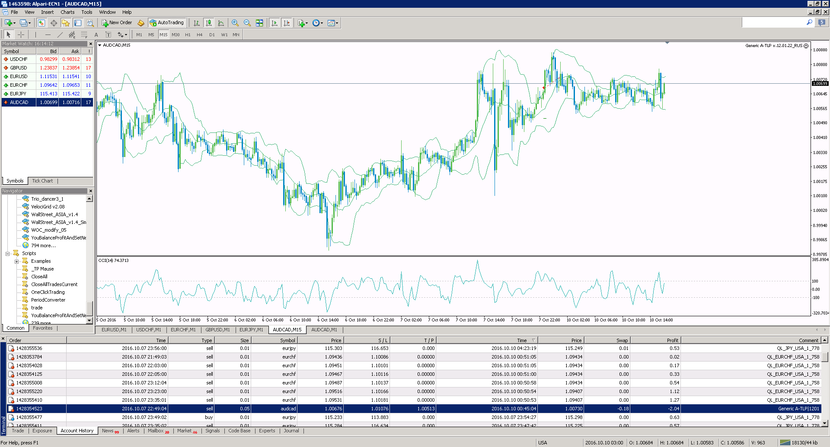Open the Strategy Tester icon
The height and width of the screenshot is (447, 830).
[90, 23]
